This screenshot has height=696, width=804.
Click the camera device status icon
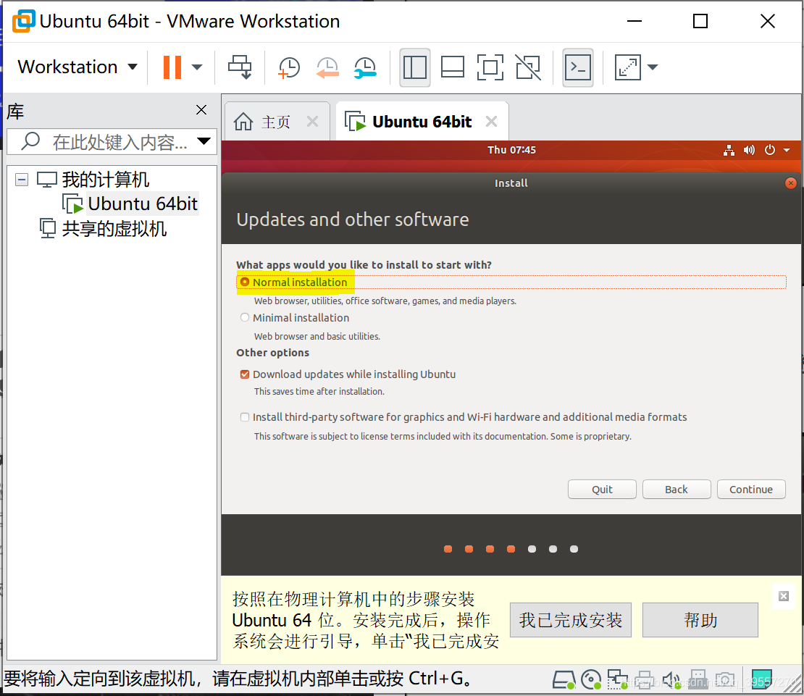coord(724,680)
